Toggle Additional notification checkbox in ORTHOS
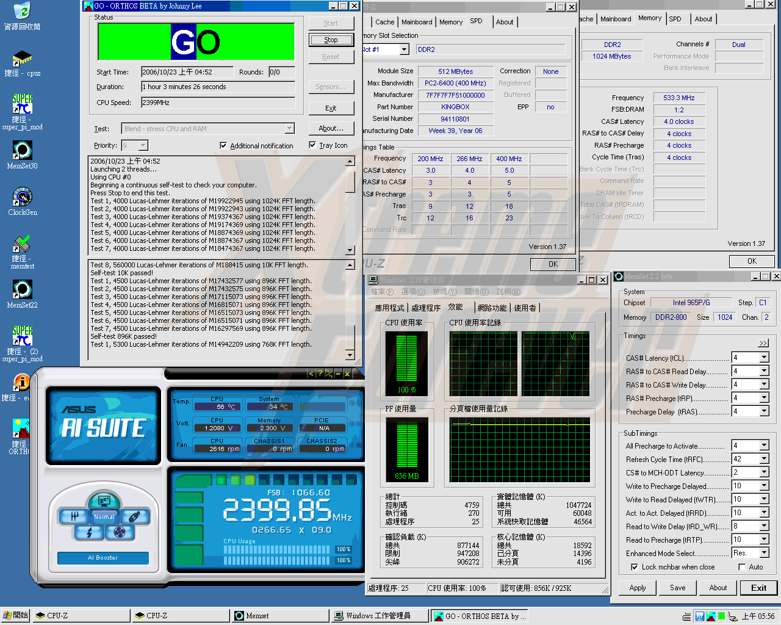This screenshot has width=781, height=625. click(223, 146)
